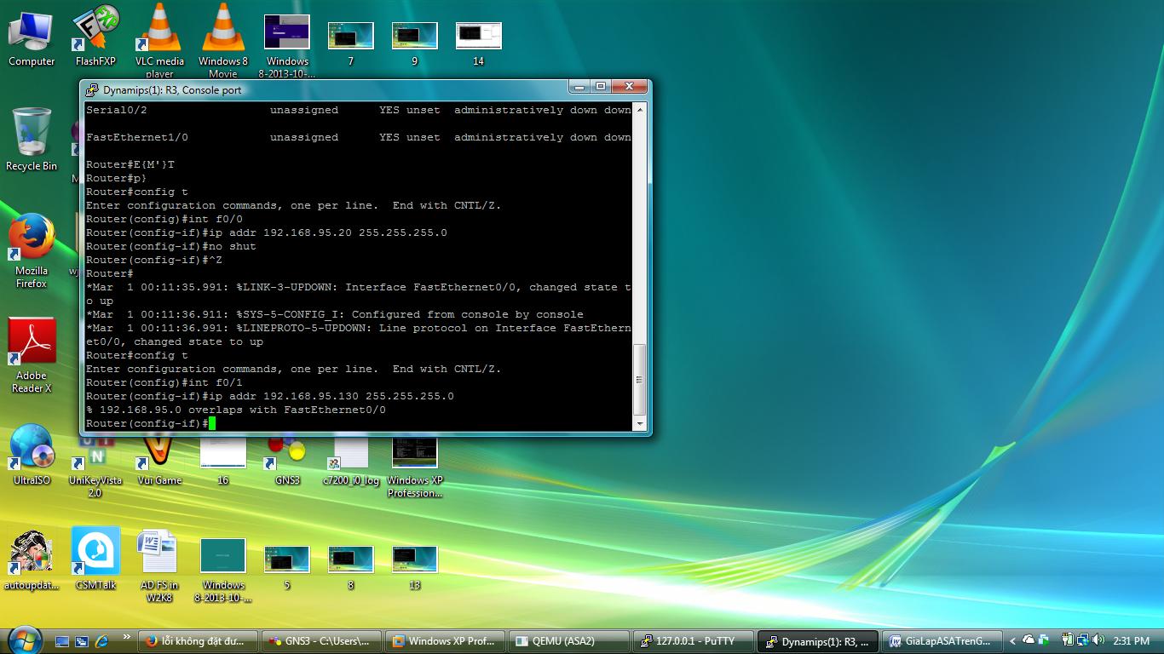
Task: Expand the Quick Launch overflow chevron
Action: 127,637
